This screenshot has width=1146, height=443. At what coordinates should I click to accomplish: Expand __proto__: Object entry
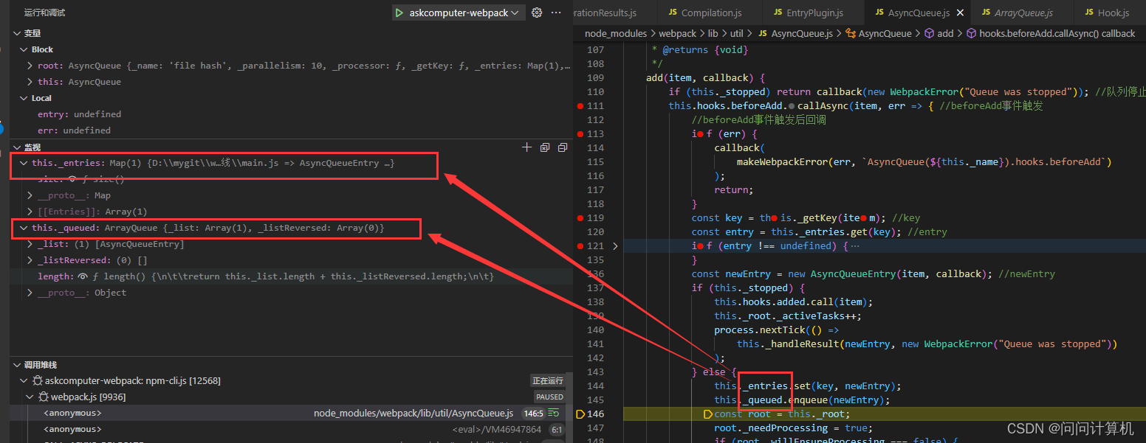[30, 293]
